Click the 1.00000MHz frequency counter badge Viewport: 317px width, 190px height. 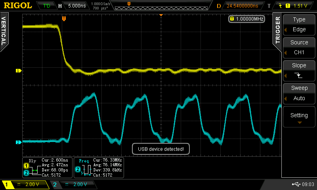coord(246,19)
